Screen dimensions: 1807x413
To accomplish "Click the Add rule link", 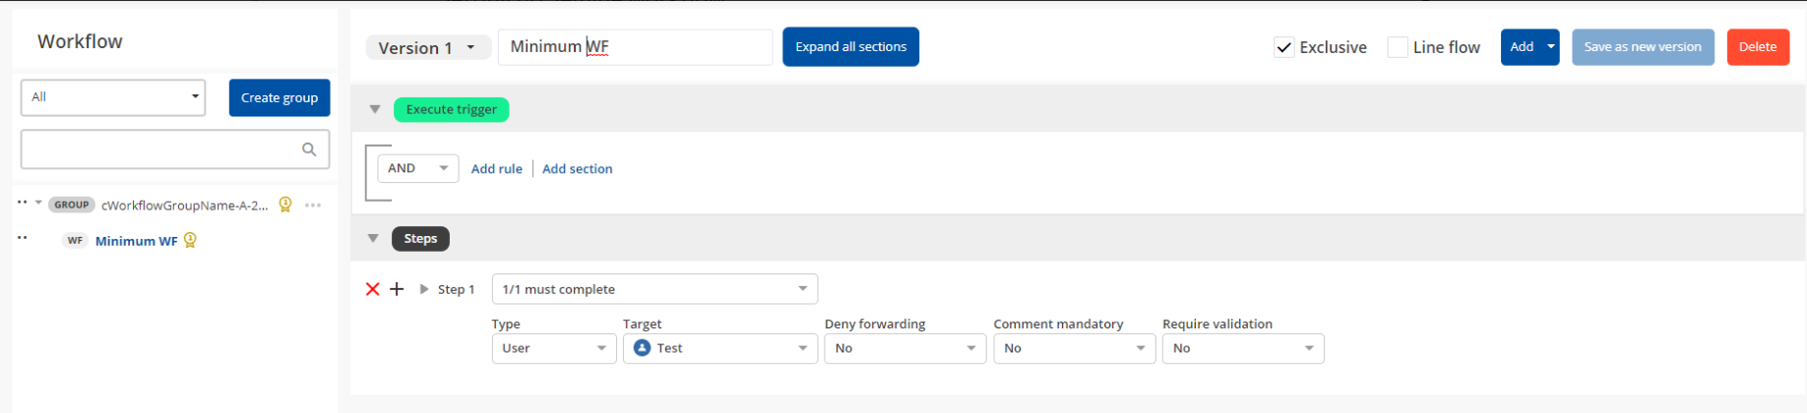I will 496,169.
